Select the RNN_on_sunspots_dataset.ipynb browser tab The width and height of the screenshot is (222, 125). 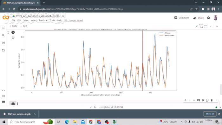[x=21, y=3]
